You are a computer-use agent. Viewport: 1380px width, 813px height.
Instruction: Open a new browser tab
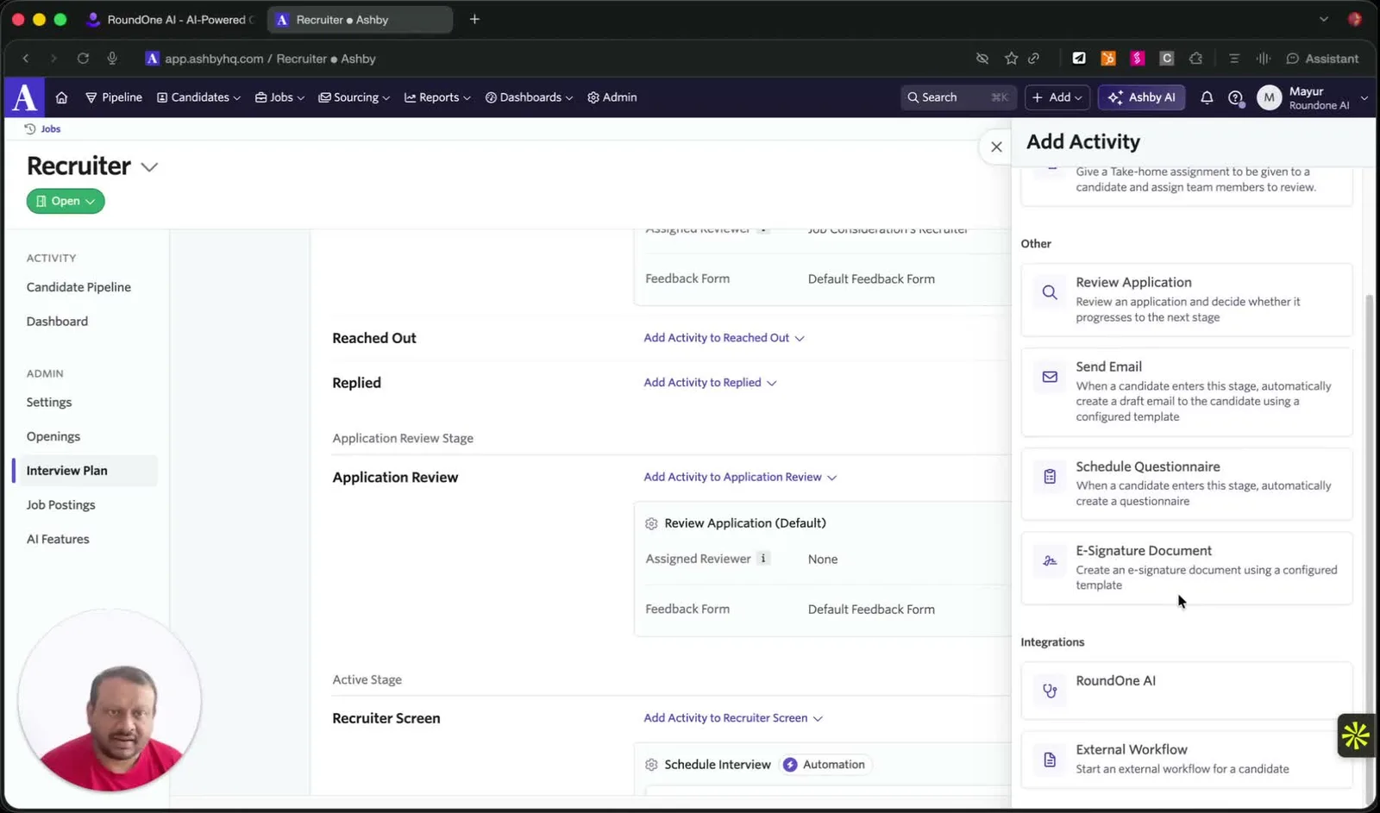point(474,19)
